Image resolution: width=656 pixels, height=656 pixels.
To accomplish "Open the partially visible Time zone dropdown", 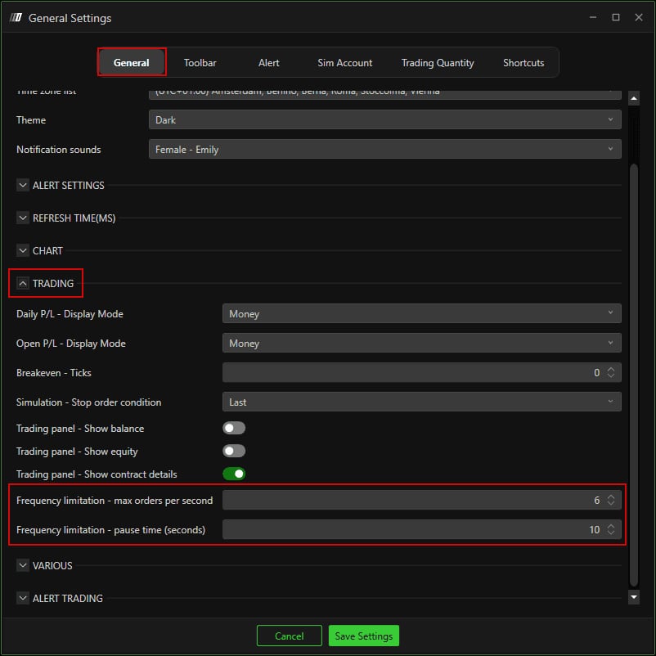I will click(x=385, y=95).
